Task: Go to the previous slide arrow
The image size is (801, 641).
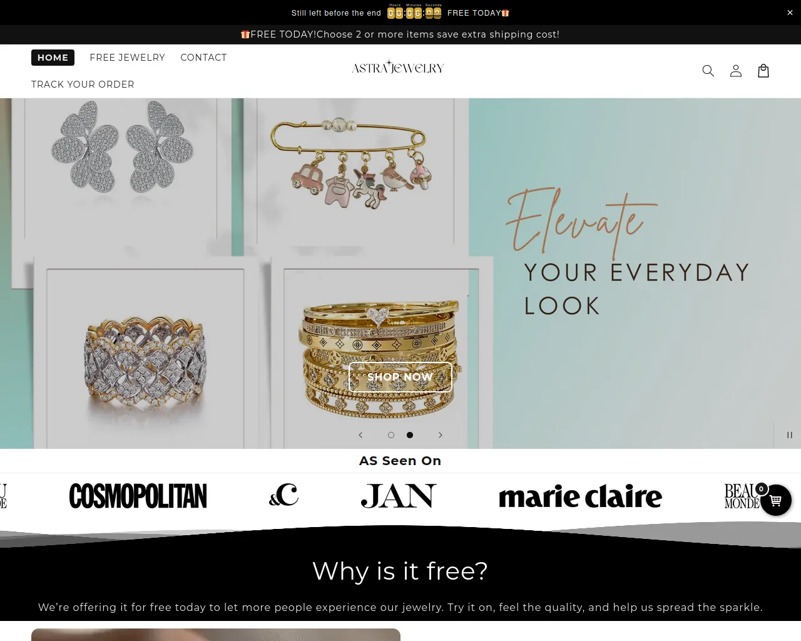Action: point(360,435)
